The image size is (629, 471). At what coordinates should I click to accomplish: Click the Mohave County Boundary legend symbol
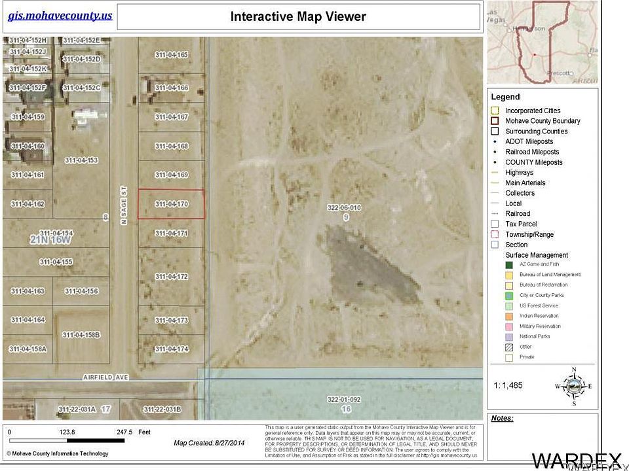click(495, 121)
